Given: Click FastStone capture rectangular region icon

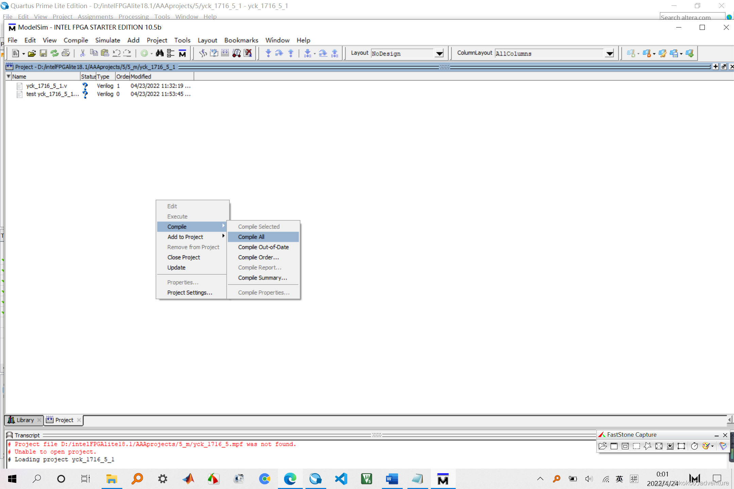Looking at the screenshot, I should point(636,446).
